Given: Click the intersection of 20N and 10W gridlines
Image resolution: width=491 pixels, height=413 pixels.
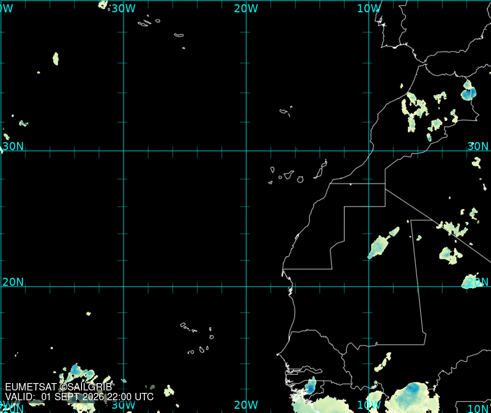Looking at the screenshot, I should pyautogui.click(x=369, y=286).
